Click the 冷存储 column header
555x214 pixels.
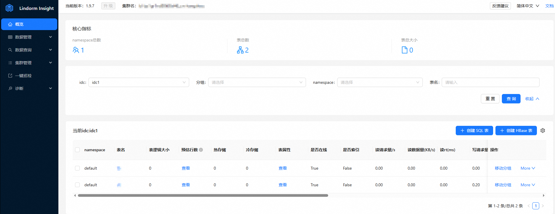(x=252, y=150)
